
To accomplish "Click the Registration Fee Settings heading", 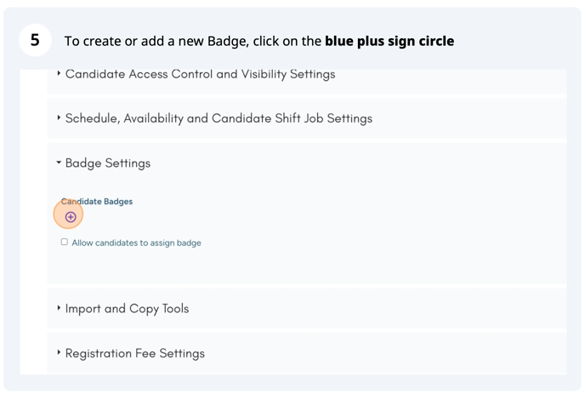I will coord(134,352).
